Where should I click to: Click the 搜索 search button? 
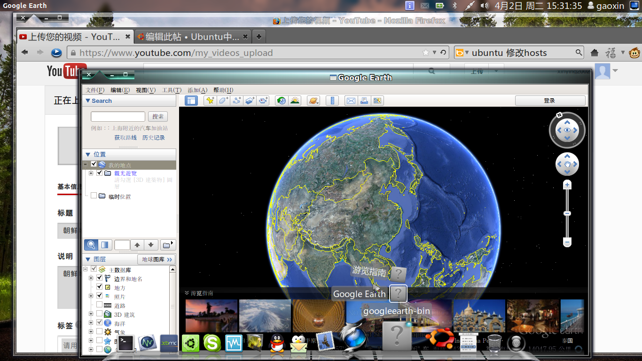coord(158,117)
